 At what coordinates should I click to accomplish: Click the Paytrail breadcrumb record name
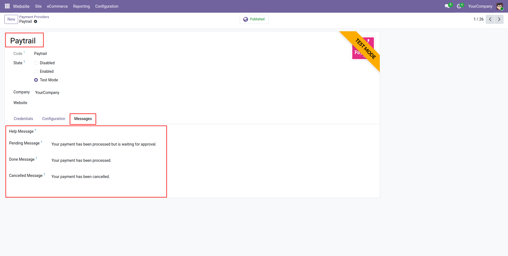pos(26,21)
